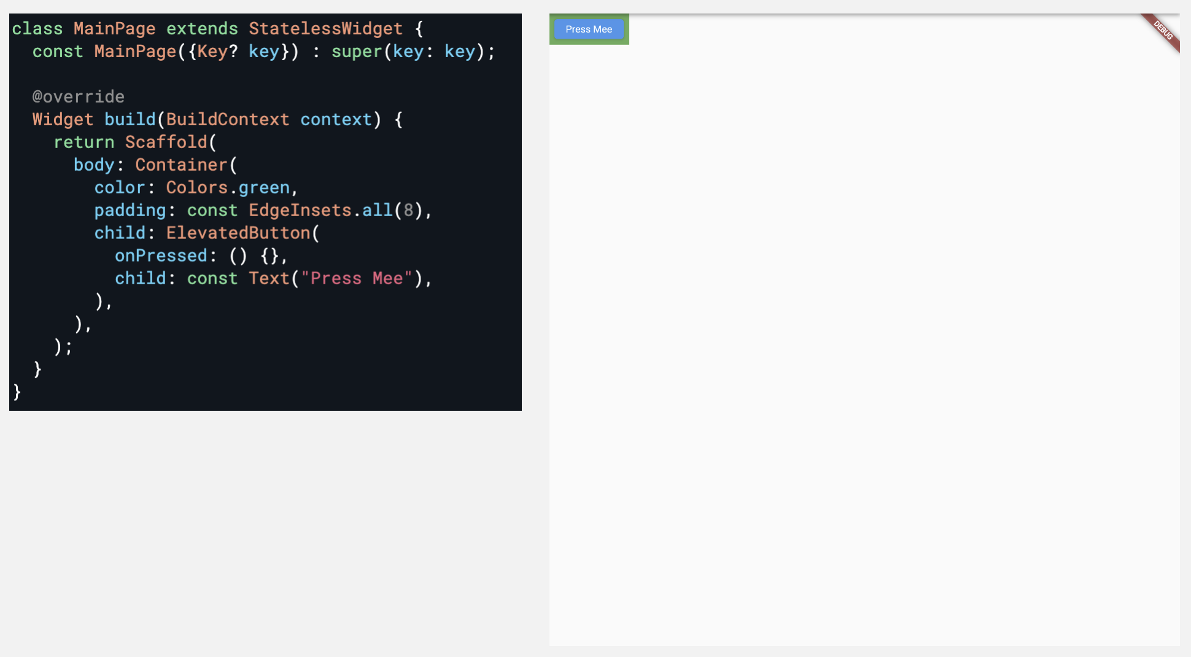The image size is (1191, 657).
Task: Select the padding property name
Action: 130,211
